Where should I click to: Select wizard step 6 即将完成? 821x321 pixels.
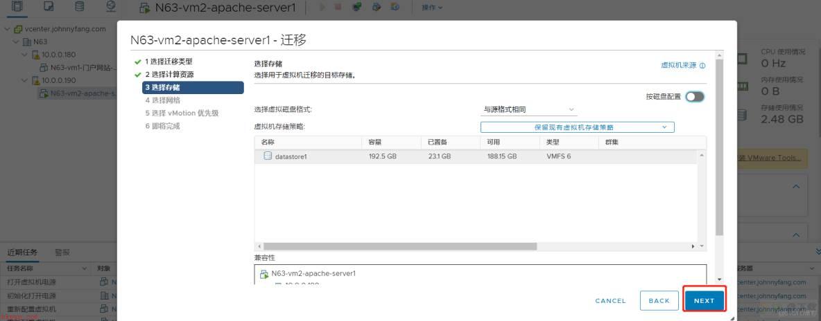pos(162,126)
